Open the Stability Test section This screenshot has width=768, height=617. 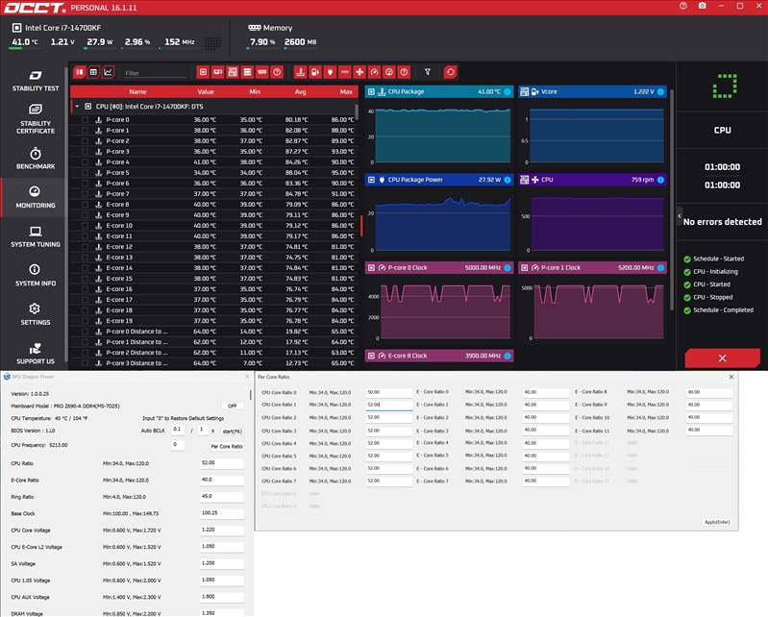36,81
